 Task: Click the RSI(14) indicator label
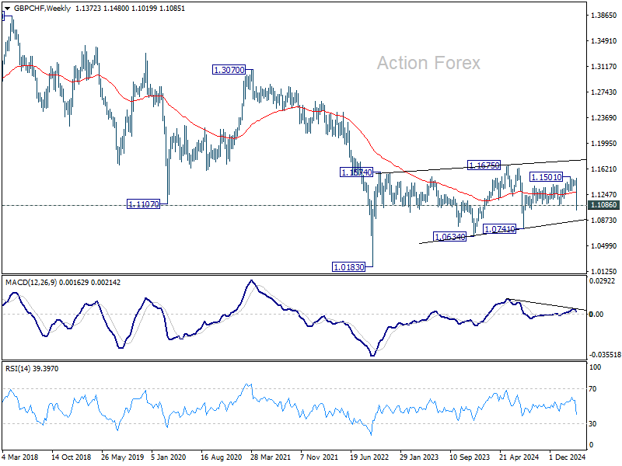[18, 369]
